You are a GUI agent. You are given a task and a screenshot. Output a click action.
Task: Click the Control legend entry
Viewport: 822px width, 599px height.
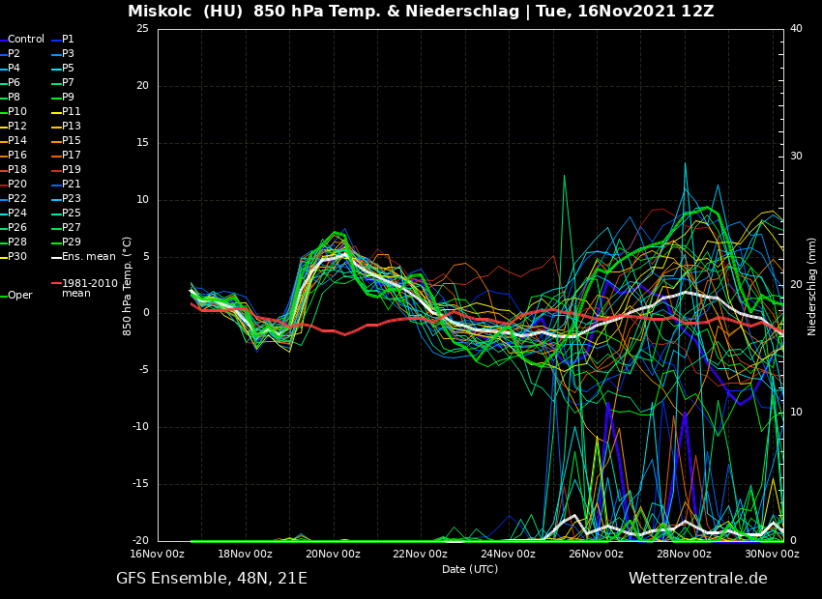click(x=26, y=40)
